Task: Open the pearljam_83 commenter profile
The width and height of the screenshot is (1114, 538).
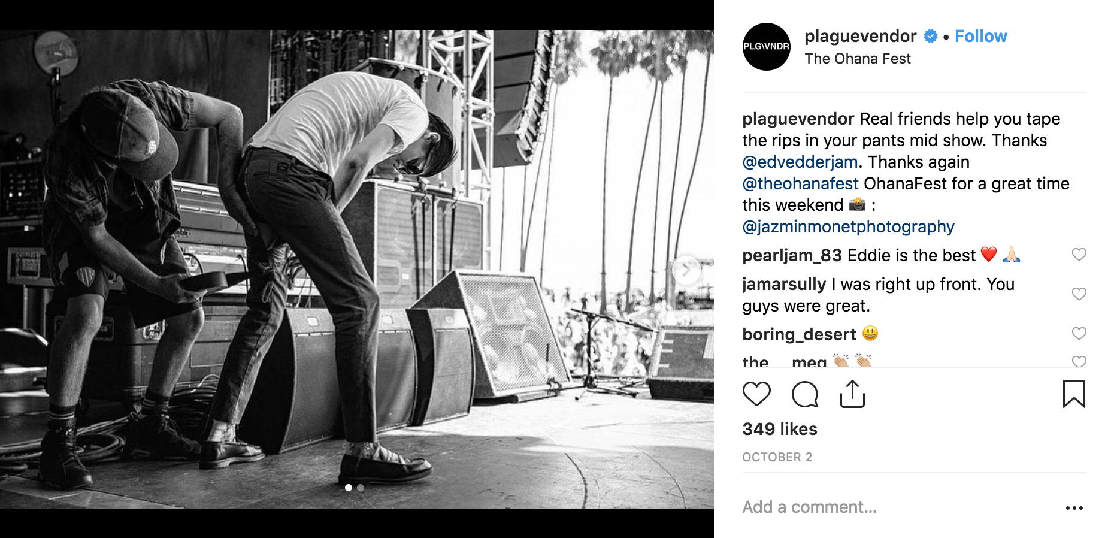Action: click(792, 255)
